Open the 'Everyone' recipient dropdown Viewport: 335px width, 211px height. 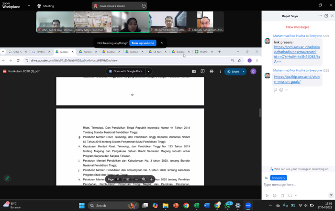tap(278, 178)
